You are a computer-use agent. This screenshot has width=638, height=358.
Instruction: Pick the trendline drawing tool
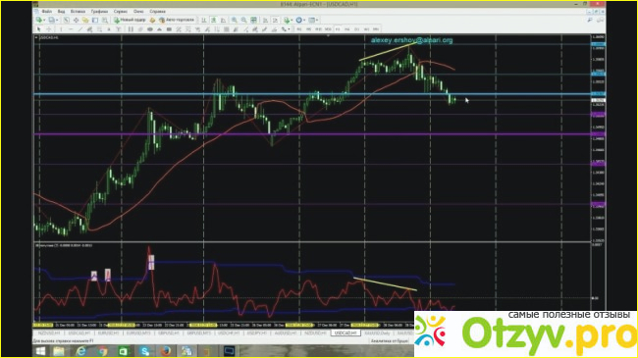tap(80, 29)
